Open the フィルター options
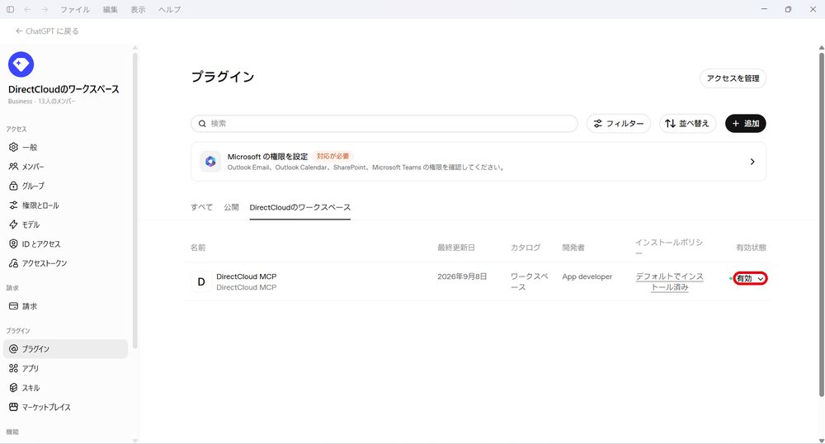Viewport: 825px width, 444px height. point(619,124)
